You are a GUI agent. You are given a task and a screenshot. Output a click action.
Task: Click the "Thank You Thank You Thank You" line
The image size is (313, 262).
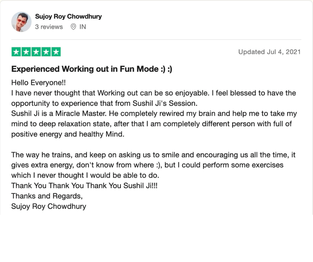84,186
